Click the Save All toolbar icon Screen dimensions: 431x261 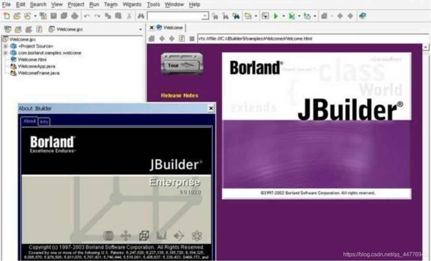pos(64,16)
